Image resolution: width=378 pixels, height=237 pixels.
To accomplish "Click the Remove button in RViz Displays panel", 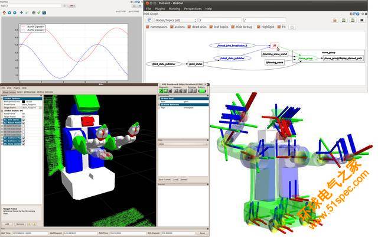I will pyautogui.click(x=20, y=224).
